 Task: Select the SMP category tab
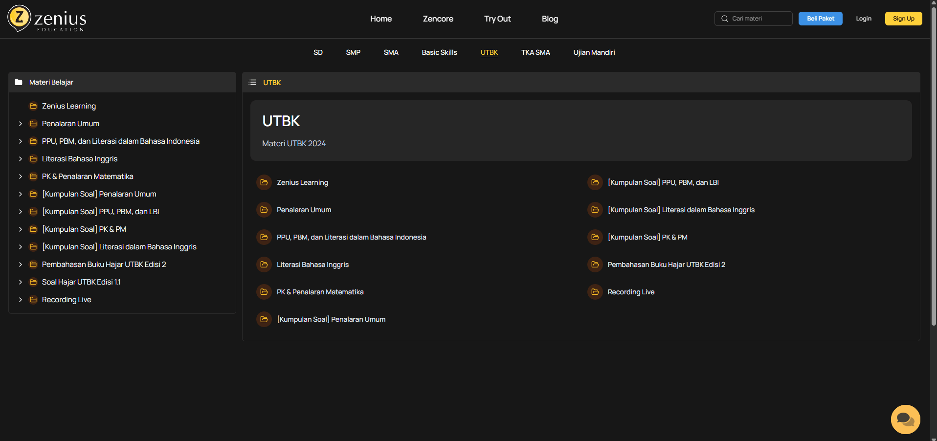click(x=353, y=52)
